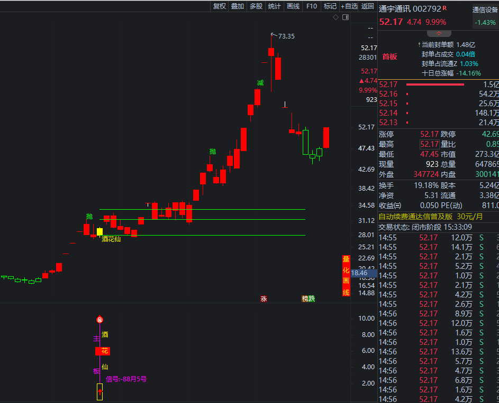The image size is (499, 403).
Task: Open the 多股 multi-stock view
Action: pyautogui.click(x=256, y=6)
